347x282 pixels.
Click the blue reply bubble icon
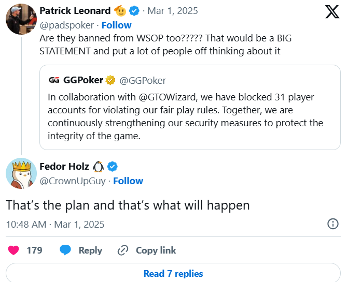pos(65,250)
